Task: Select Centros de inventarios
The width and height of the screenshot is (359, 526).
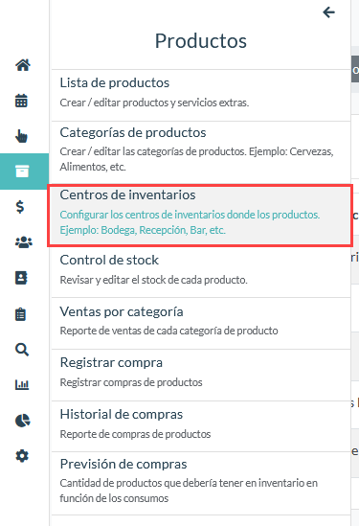Action: [x=200, y=215]
